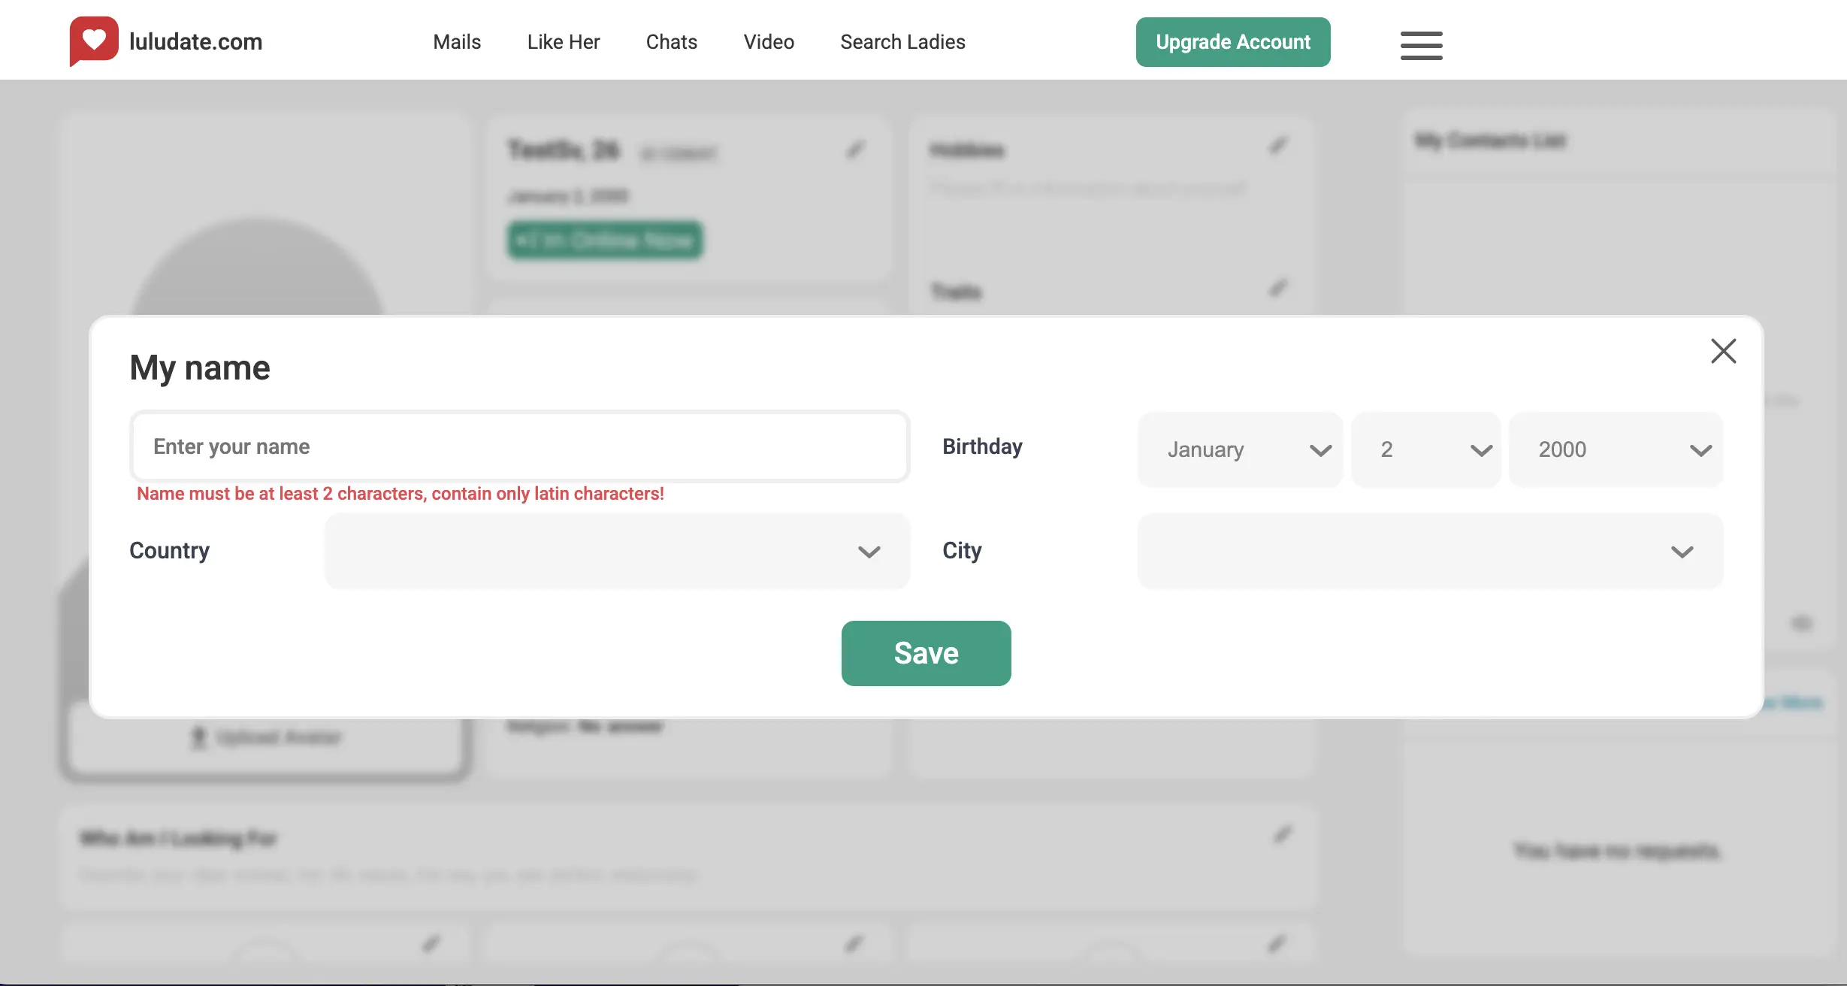This screenshot has height=986, width=1847.
Task: Open the Mails menu item
Action: (x=457, y=42)
